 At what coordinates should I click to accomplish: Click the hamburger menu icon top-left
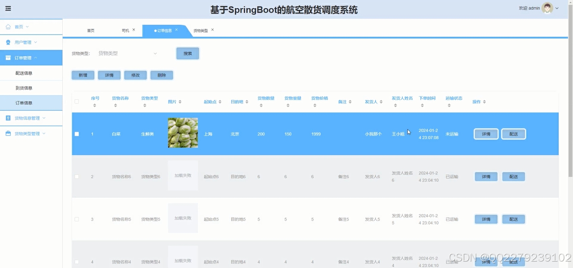coord(8,8)
